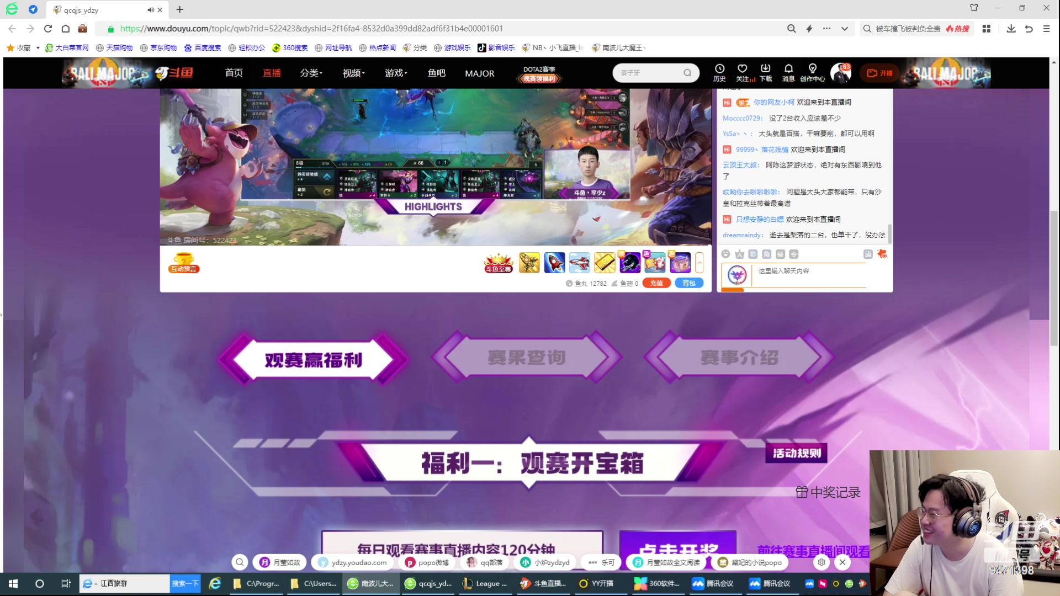Open the 分类 category dropdown
The height and width of the screenshot is (596, 1060).
311,73
